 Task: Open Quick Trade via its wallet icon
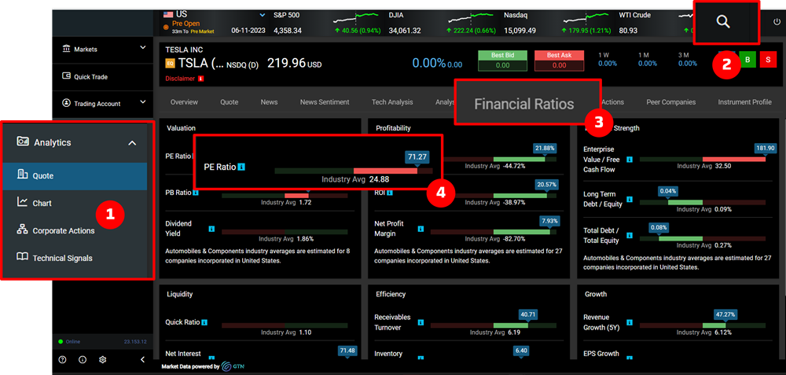pyautogui.click(x=66, y=76)
